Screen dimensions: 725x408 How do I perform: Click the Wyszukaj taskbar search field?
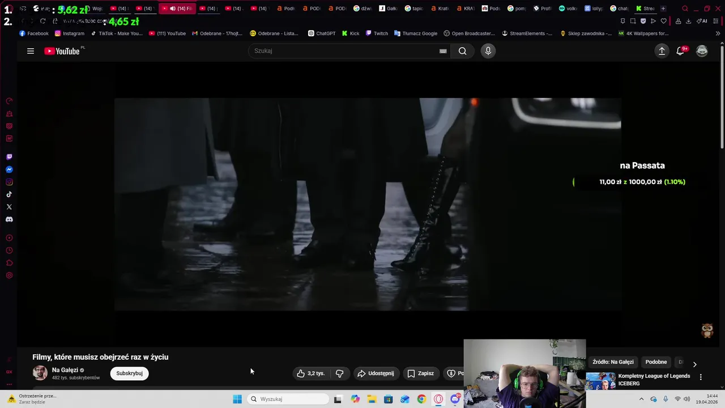click(288, 399)
